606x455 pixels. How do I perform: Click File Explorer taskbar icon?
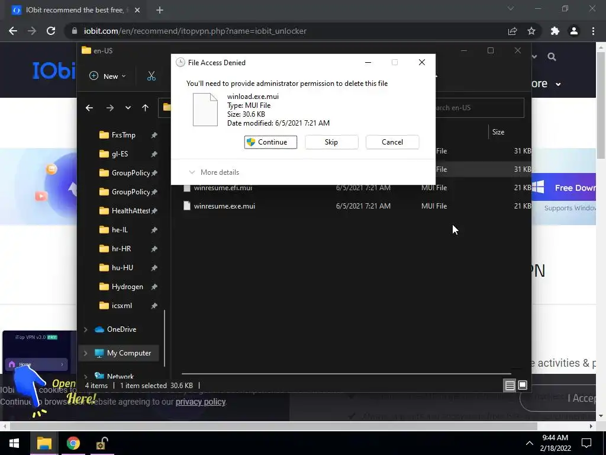click(x=44, y=443)
